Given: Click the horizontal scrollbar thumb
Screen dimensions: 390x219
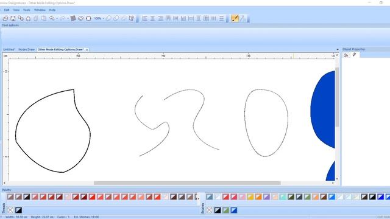Looking at the screenshot, I should (187, 183).
